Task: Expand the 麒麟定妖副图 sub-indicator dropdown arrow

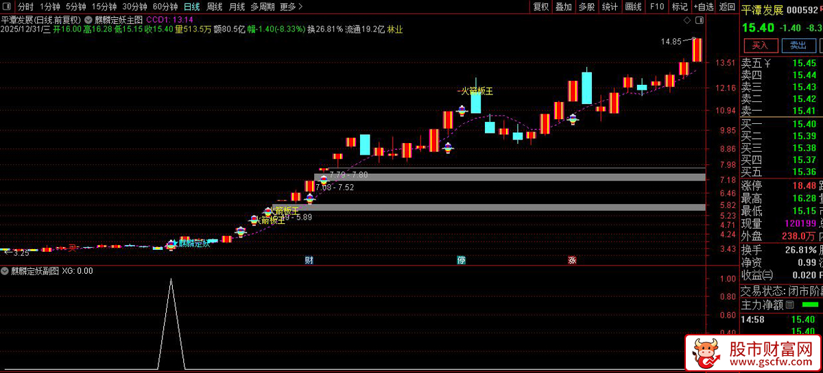Action: [5, 271]
